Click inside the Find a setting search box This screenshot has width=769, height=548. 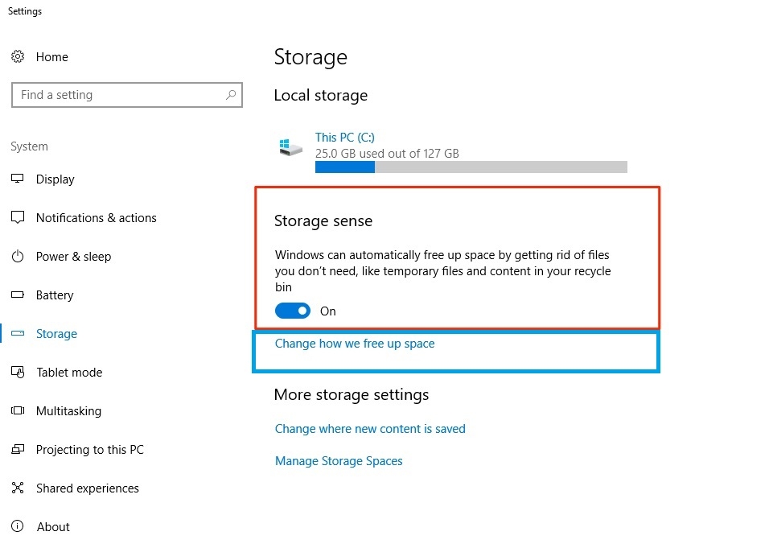tap(126, 95)
